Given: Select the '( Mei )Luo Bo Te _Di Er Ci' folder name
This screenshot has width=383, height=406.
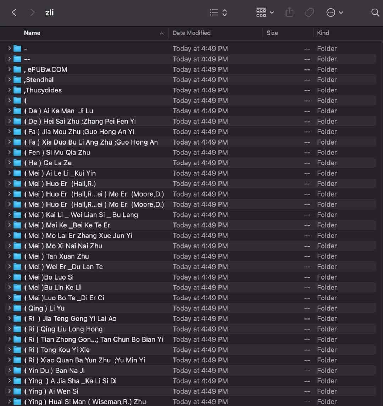Looking at the screenshot, I should pyautogui.click(x=64, y=298).
